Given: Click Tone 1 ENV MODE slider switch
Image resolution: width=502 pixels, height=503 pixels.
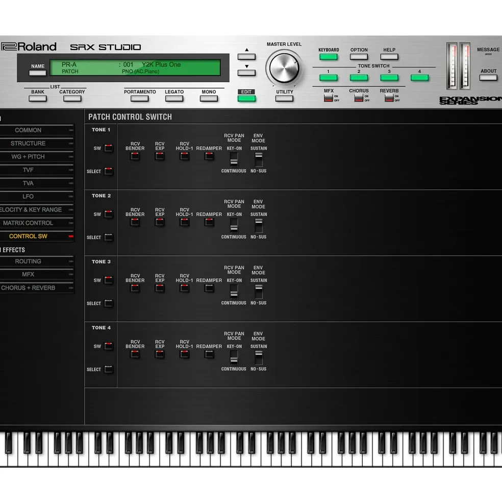Looking at the screenshot, I should click(x=258, y=159).
